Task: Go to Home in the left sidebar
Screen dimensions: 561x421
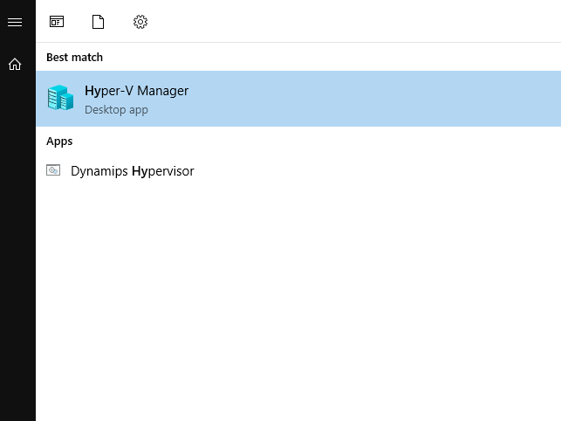Action: pyautogui.click(x=15, y=65)
